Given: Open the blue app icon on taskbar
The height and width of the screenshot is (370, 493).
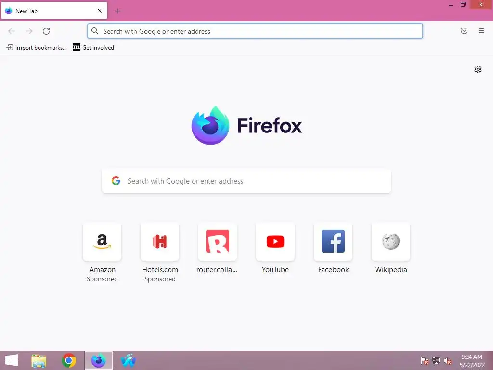Looking at the screenshot, I should coord(128,360).
